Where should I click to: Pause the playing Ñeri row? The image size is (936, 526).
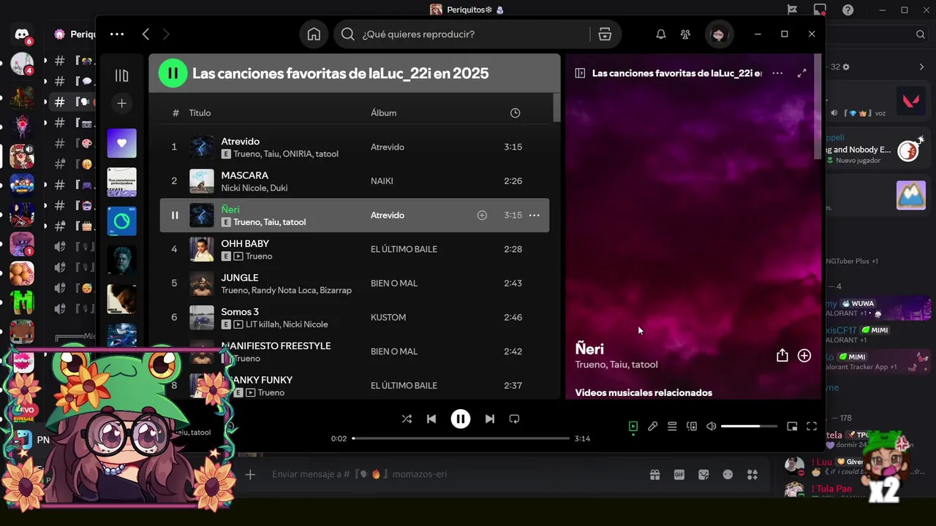point(174,215)
